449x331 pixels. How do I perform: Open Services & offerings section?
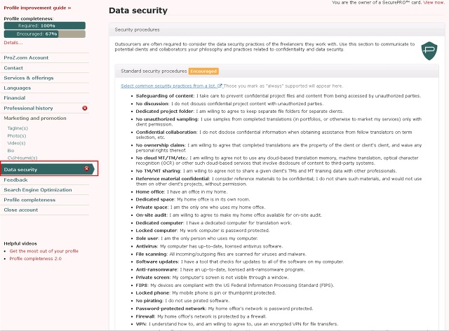pos(29,78)
